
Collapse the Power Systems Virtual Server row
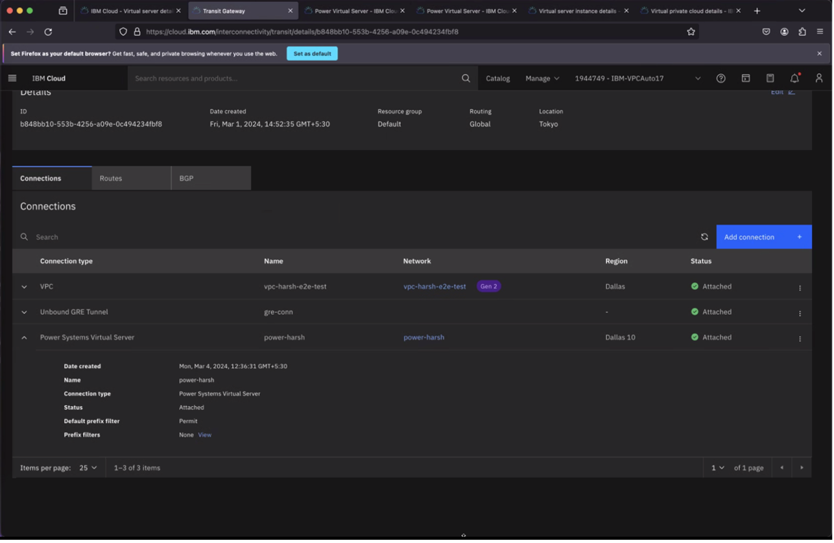[24, 337]
